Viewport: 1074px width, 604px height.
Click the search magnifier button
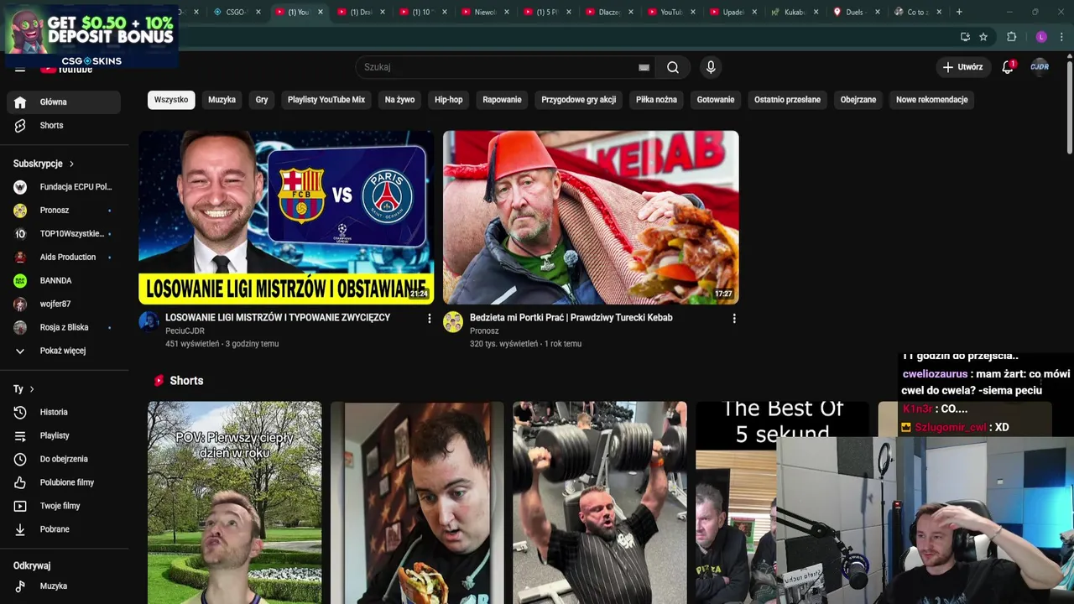pyautogui.click(x=673, y=67)
